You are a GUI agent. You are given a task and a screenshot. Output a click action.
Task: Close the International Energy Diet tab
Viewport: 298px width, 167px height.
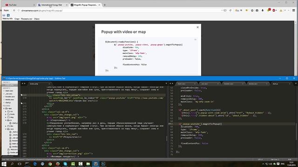click(x=67, y=5)
